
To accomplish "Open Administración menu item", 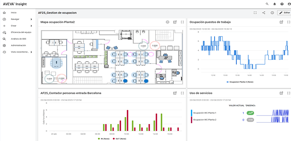I will (18, 45).
